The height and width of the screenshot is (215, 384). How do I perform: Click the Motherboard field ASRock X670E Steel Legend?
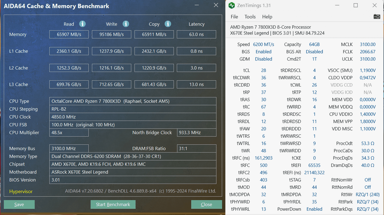coord(133,172)
